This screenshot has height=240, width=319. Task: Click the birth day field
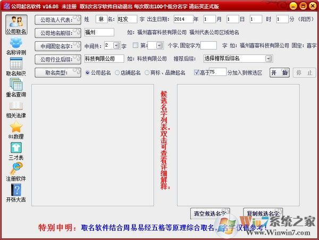coord(233,19)
